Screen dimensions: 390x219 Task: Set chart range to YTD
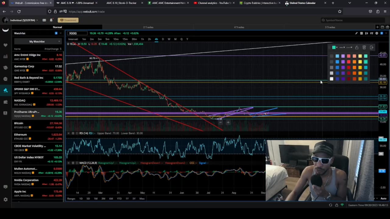click(119, 199)
